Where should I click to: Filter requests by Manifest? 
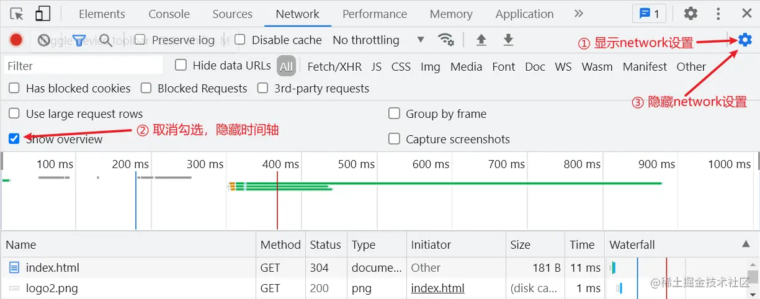pos(645,66)
